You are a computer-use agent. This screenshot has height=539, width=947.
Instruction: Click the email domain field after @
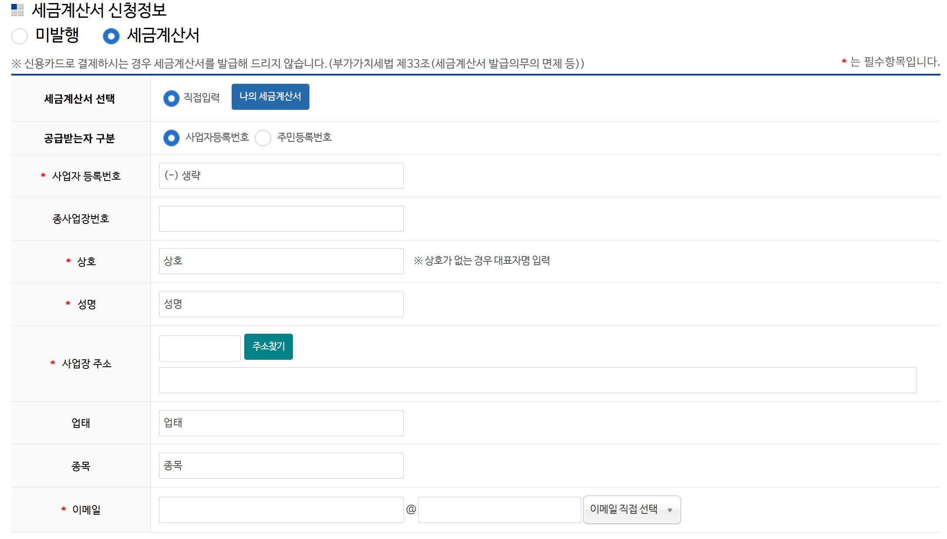499,510
